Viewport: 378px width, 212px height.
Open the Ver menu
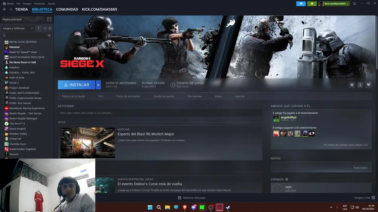tap(18, 4)
